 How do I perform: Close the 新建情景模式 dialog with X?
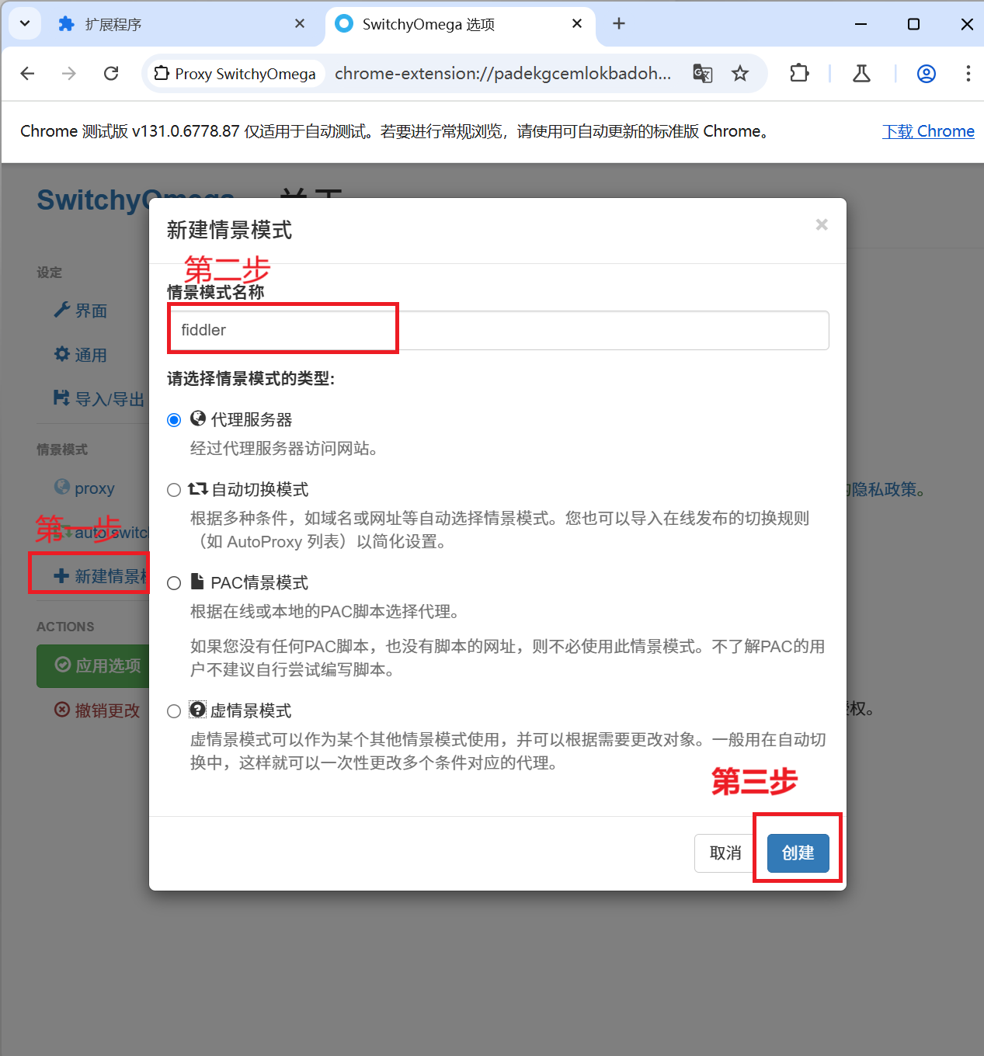point(822,224)
